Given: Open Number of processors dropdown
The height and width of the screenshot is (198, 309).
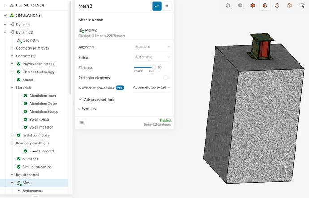Looking at the screenshot, I should (151, 88).
